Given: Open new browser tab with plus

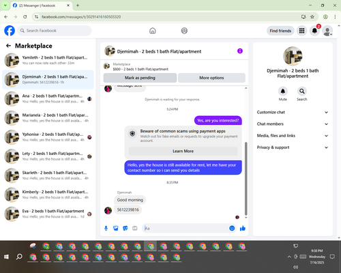Looking at the screenshot, I should click(x=78, y=5).
